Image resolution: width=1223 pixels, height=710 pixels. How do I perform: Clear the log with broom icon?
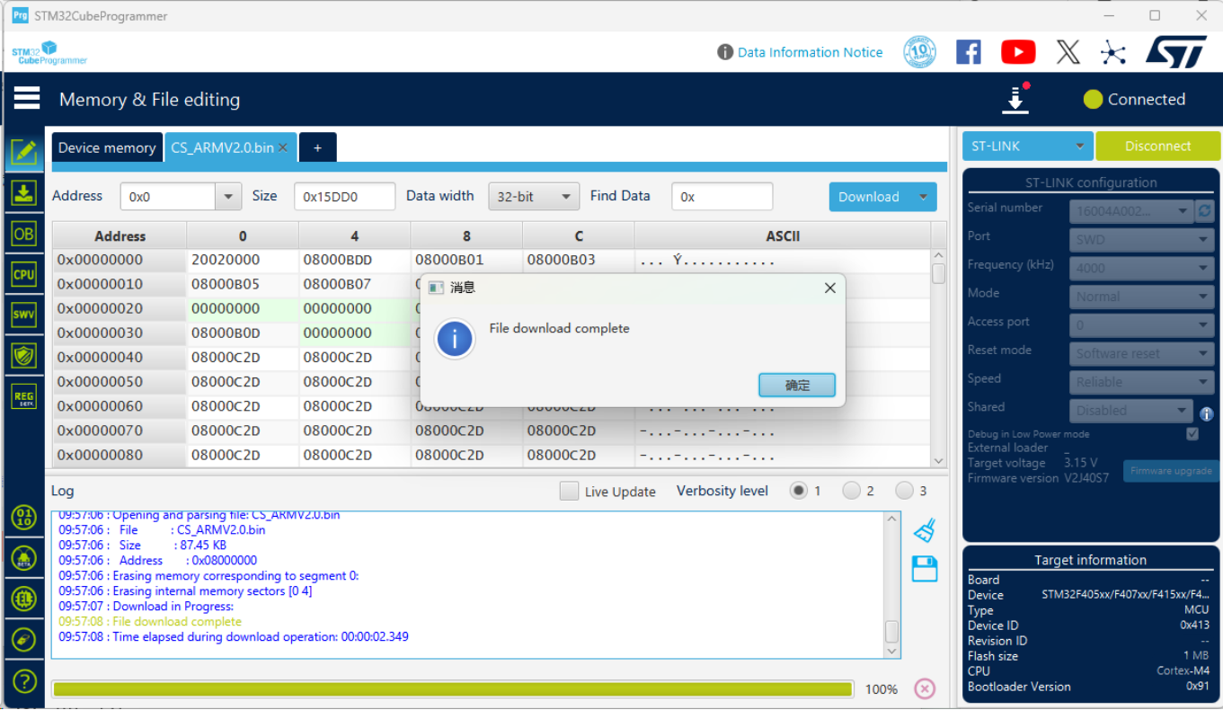tap(925, 530)
